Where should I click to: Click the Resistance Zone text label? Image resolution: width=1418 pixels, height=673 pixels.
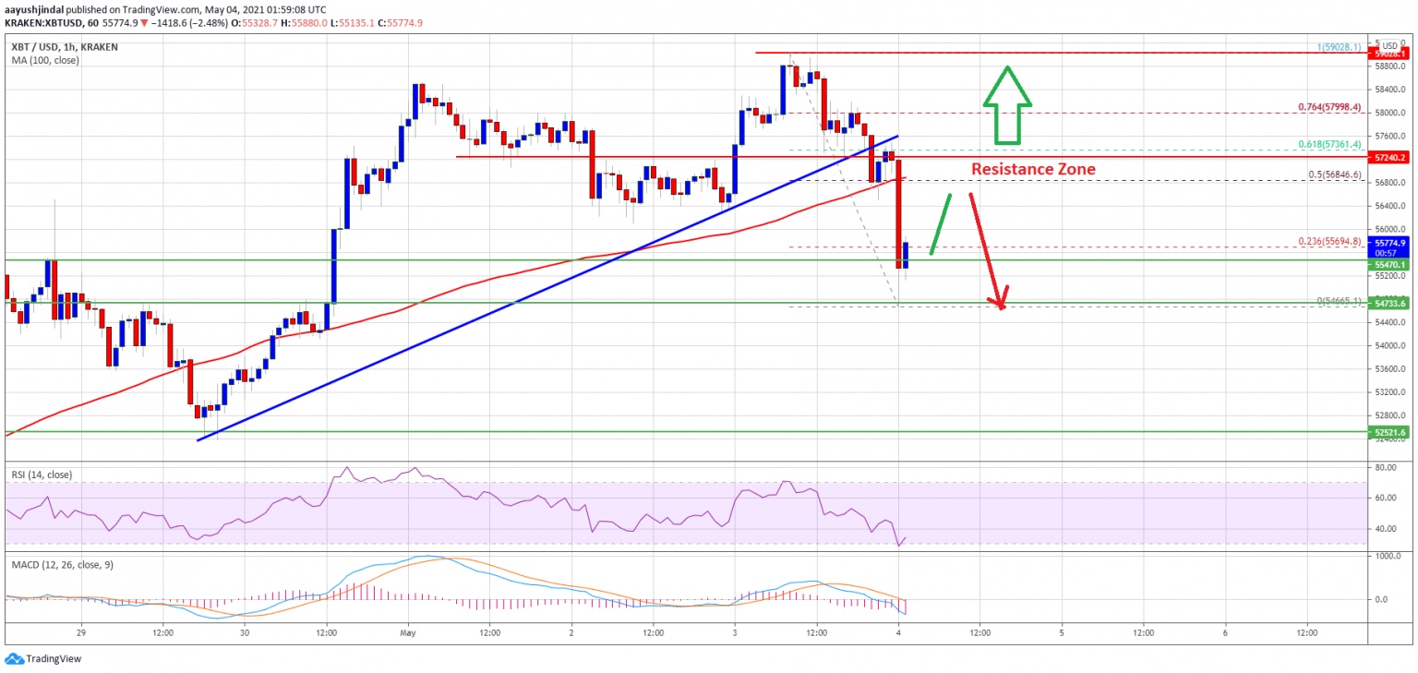pos(1033,169)
